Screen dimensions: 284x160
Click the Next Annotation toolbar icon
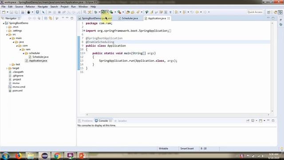click(x=177, y=12)
